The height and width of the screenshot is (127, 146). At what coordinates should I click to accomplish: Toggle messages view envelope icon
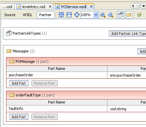point(129,15)
